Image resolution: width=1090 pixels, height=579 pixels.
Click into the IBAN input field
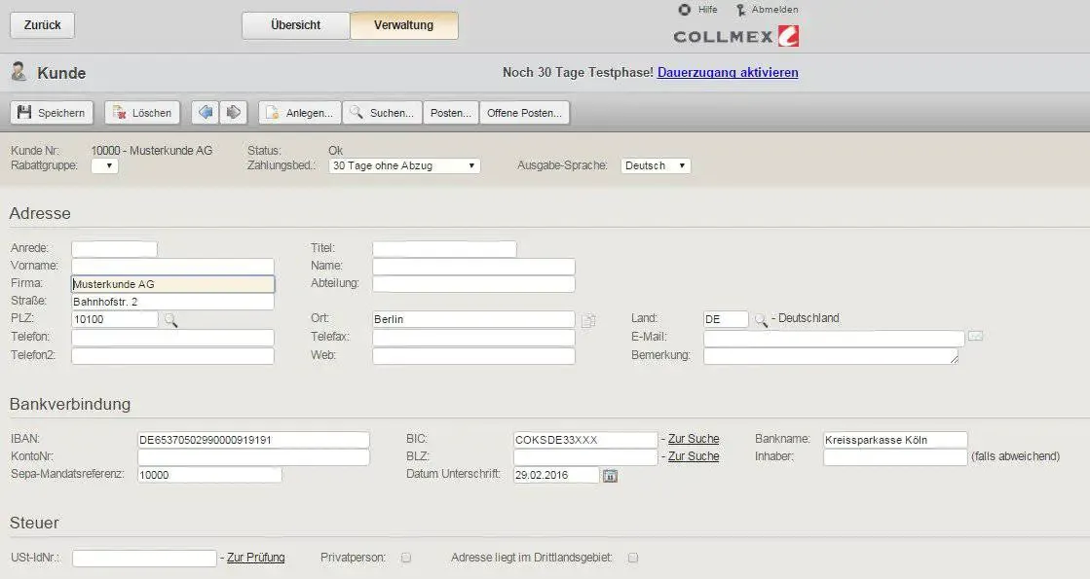coord(253,440)
